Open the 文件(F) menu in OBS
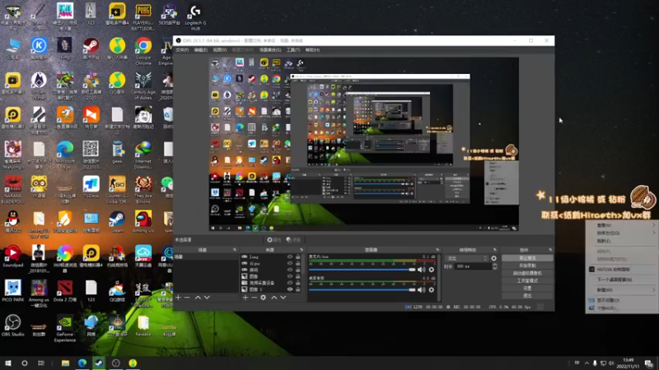This screenshot has height=370, width=659. click(182, 50)
